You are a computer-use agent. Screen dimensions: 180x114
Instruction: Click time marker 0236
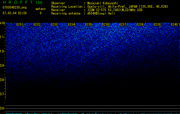click(x=106, y=25)
